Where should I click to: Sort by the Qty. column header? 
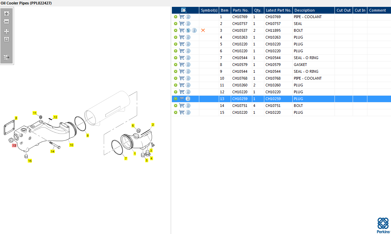tap(258, 10)
